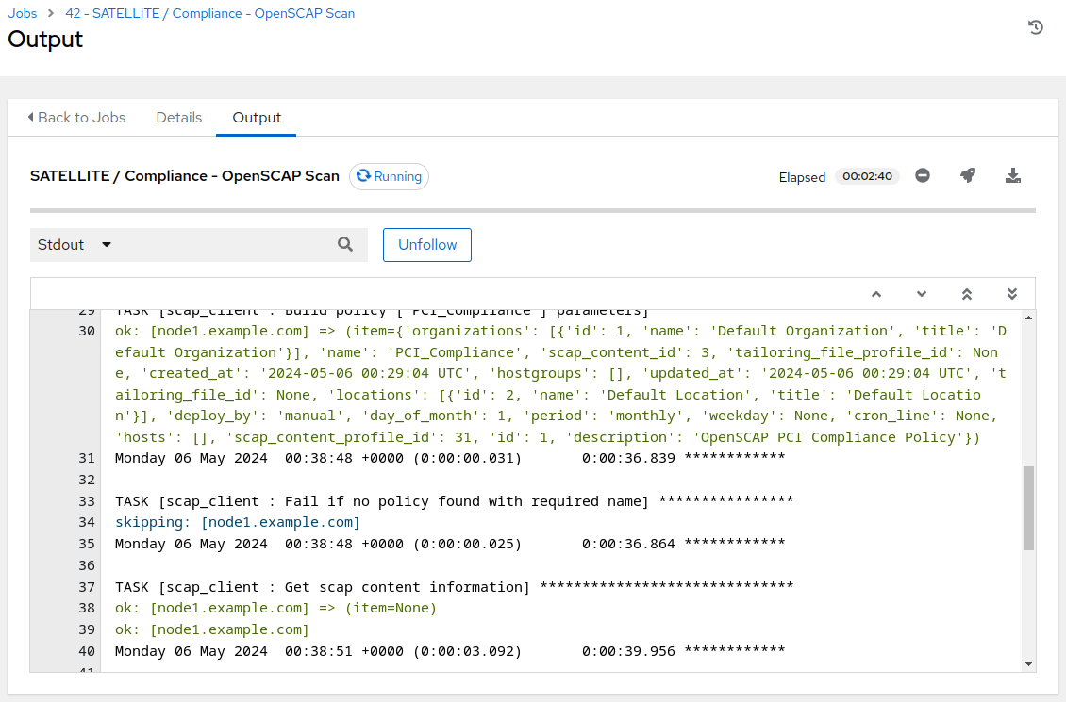Click line 35 timestamp 0:00:36.864 row
1066x702 pixels.
pos(449,544)
